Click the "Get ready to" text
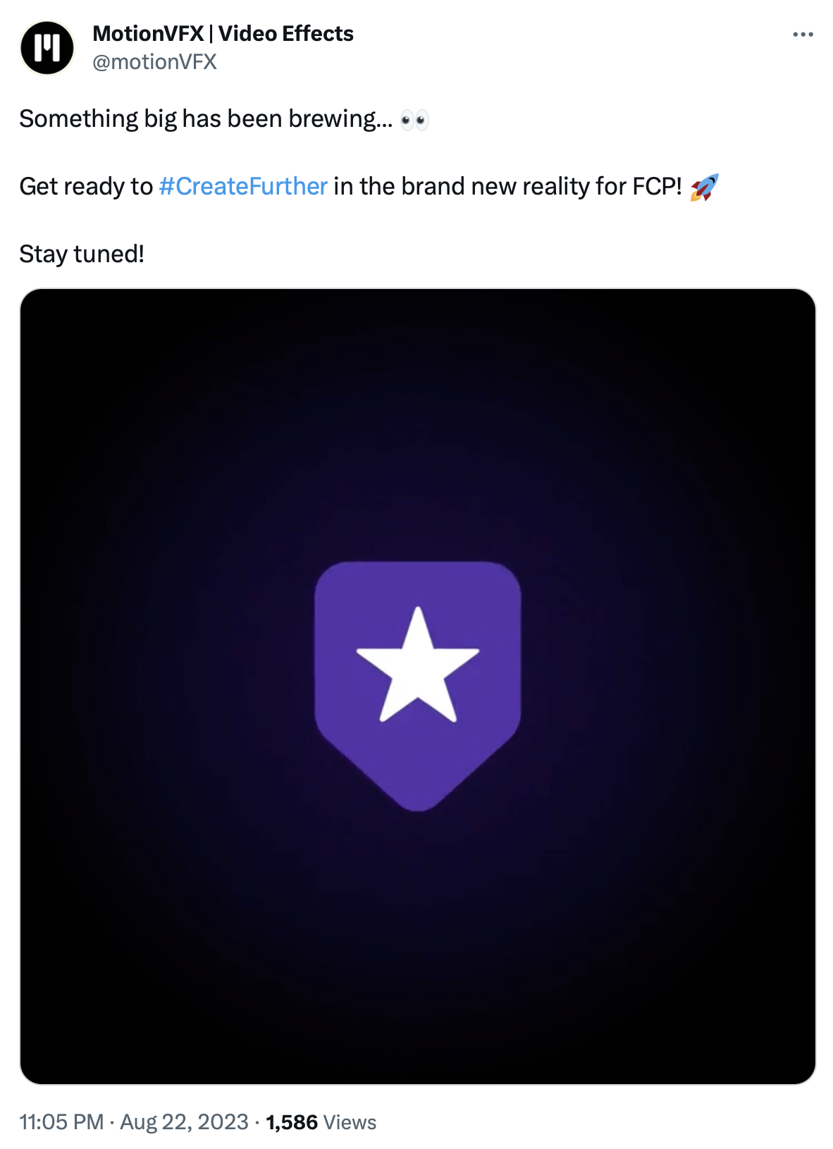This screenshot has height=1149, width=833. tap(86, 187)
